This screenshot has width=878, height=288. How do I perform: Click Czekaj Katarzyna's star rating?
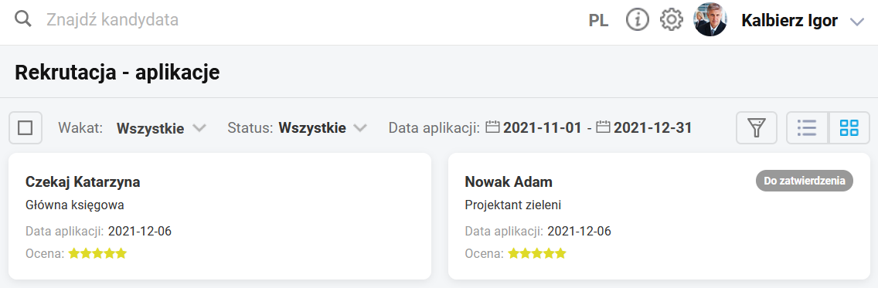tap(98, 254)
